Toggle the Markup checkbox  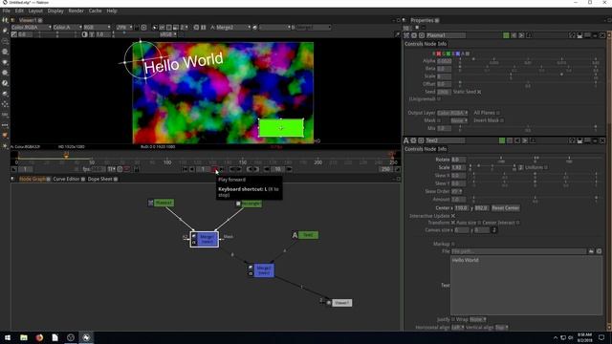[453, 244]
